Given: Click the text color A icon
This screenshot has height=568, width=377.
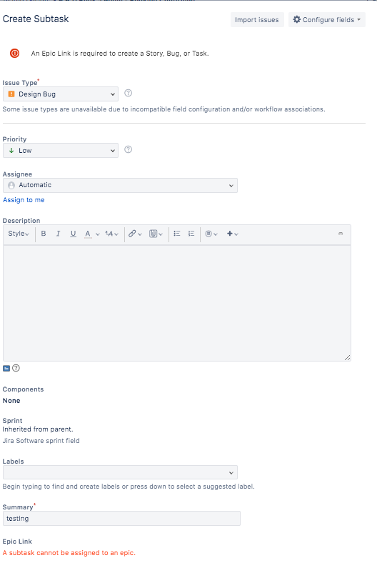Looking at the screenshot, I should [88, 234].
